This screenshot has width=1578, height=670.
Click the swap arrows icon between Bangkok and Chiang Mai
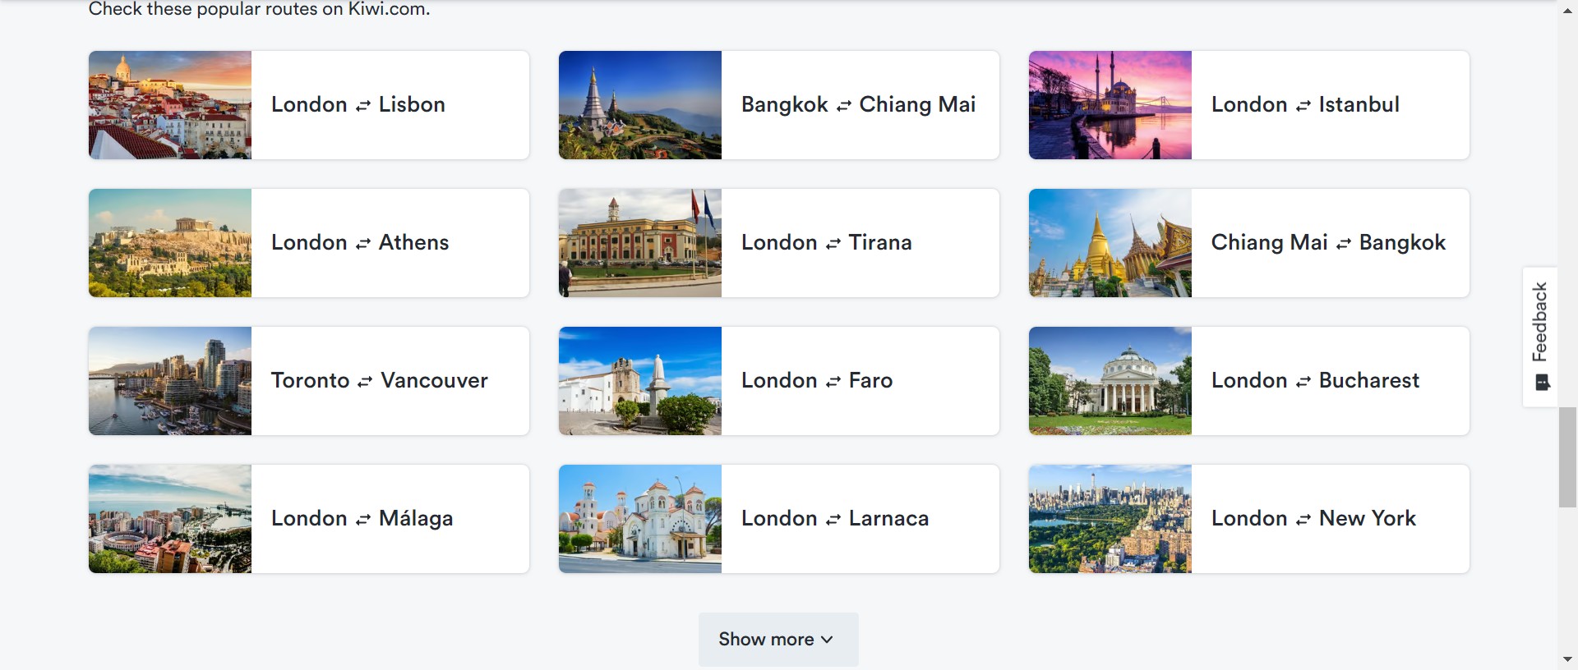[844, 106]
